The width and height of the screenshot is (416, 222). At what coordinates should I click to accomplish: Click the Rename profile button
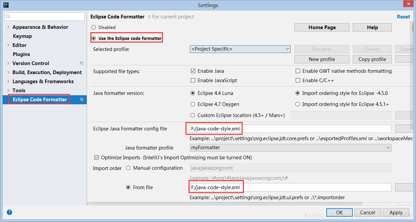tap(322, 49)
